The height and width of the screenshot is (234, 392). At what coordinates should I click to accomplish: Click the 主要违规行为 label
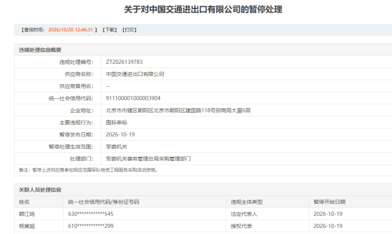click(76, 122)
